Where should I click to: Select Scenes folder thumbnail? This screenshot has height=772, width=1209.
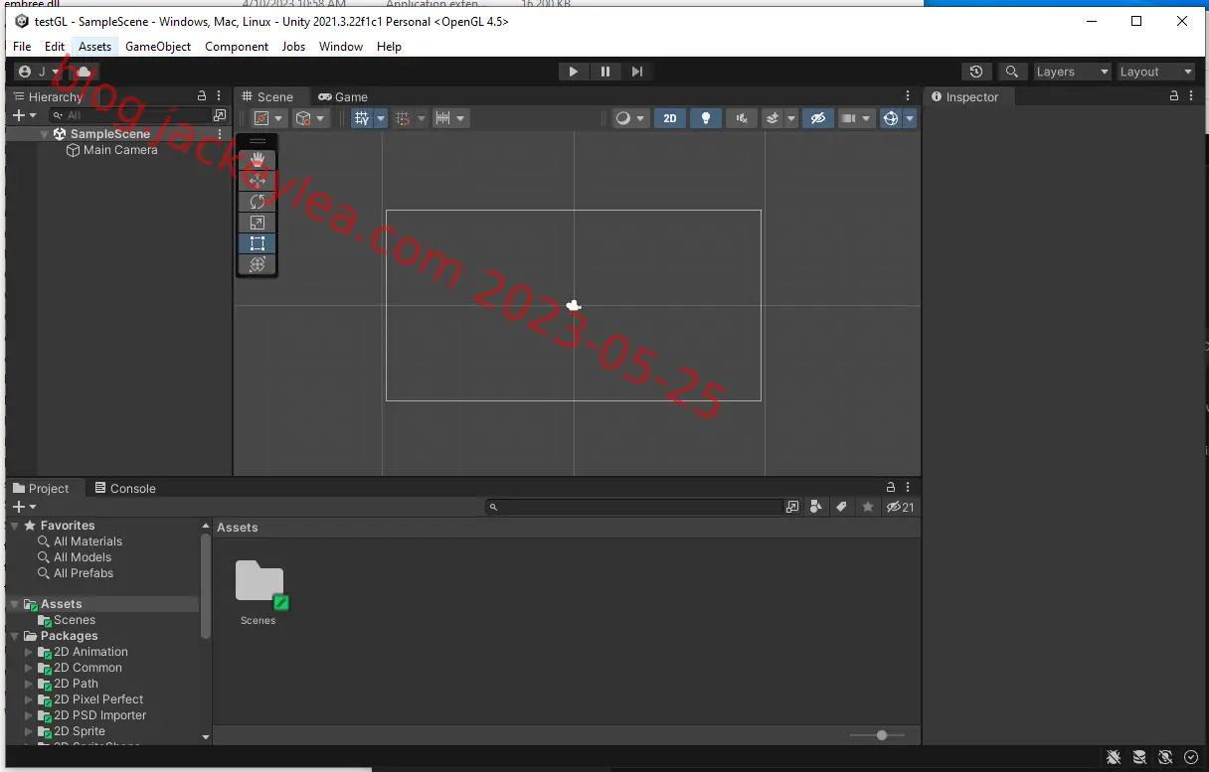[x=259, y=583]
